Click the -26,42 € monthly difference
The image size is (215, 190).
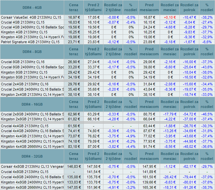(x=170, y=177)
